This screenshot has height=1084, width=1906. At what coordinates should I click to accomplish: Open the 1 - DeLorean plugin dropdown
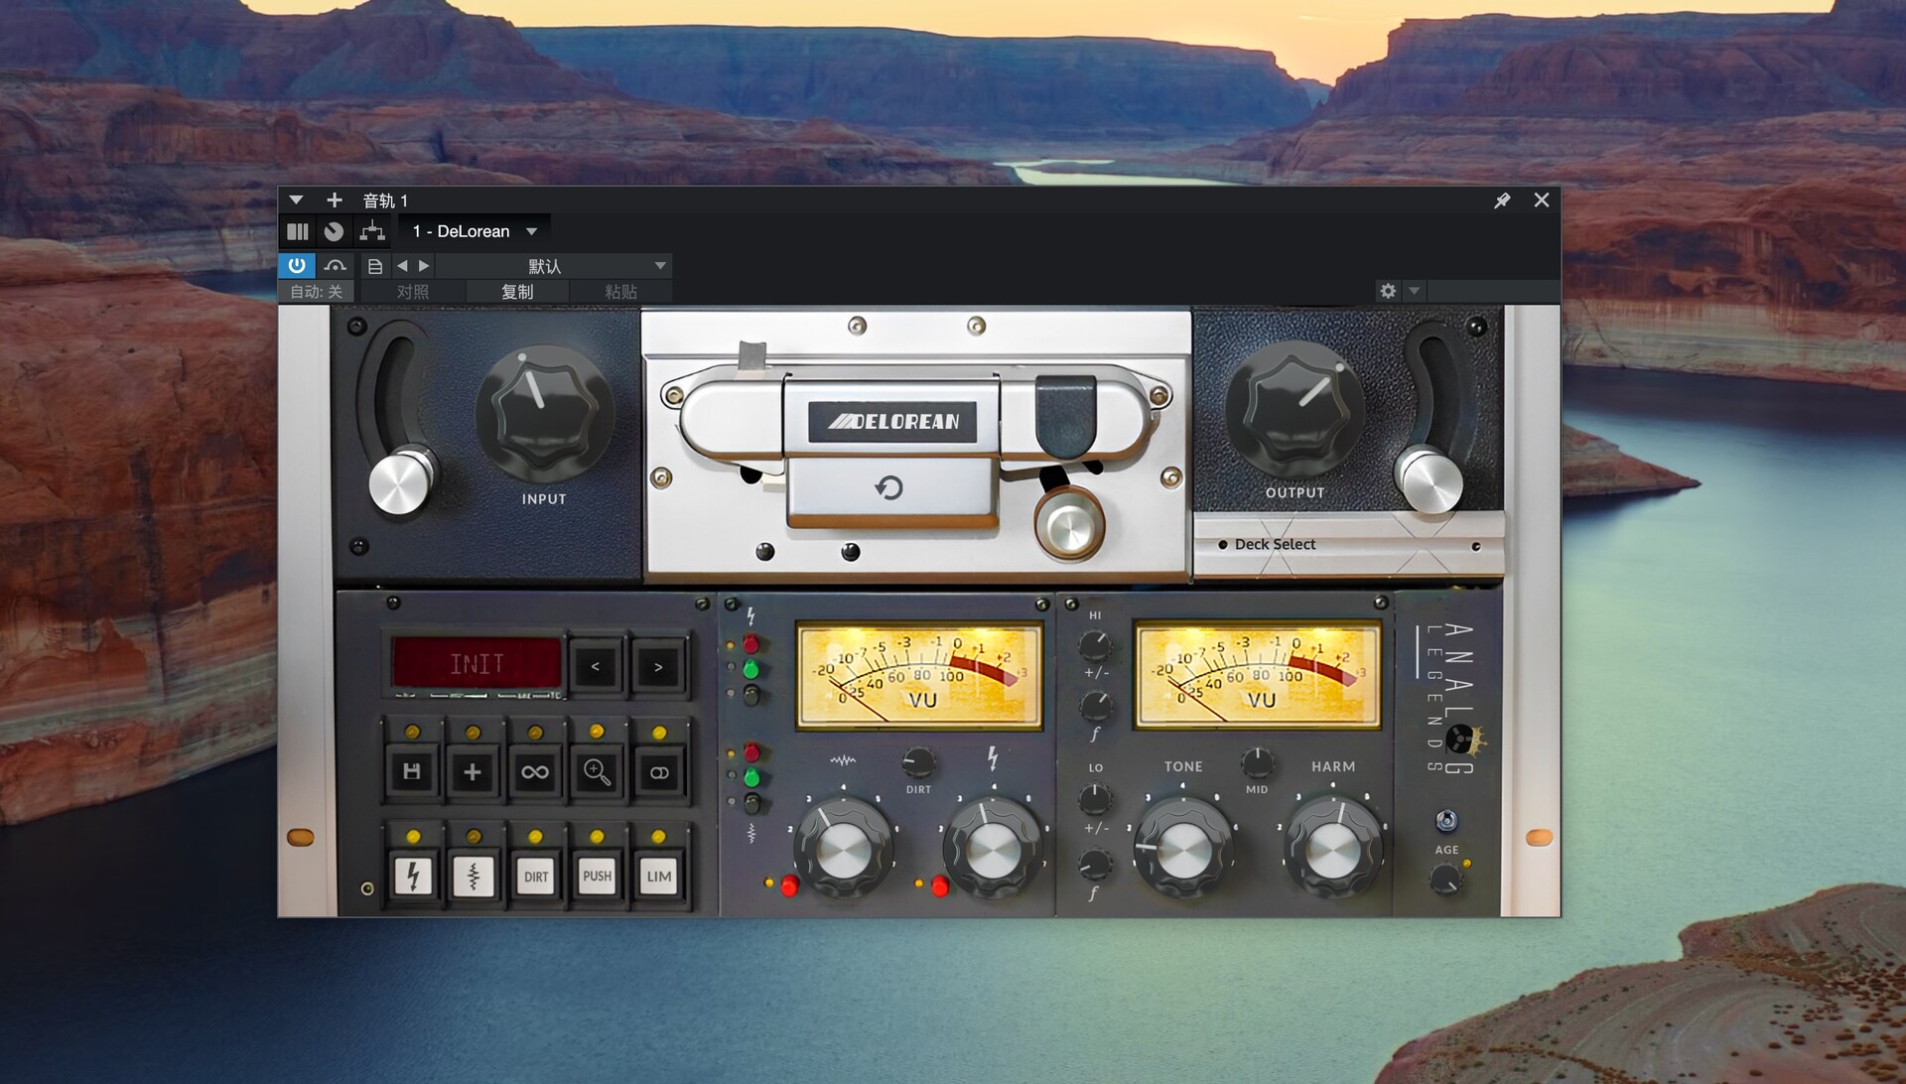(475, 231)
